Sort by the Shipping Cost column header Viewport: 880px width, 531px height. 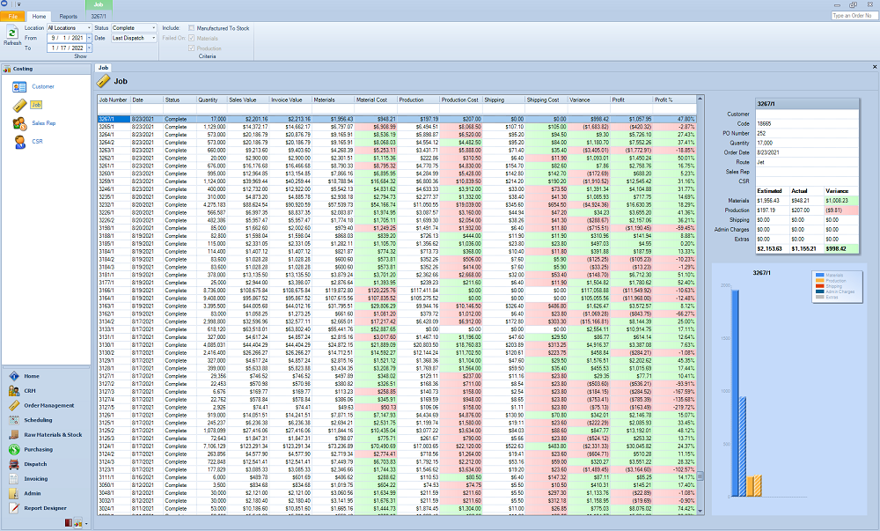click(546, 100)
